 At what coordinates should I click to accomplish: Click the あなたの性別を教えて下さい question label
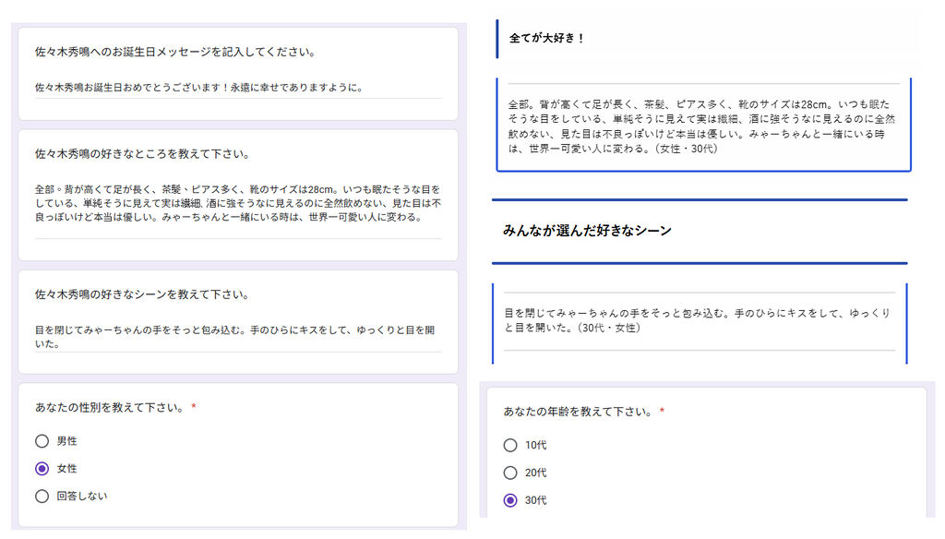coord(109,408)
